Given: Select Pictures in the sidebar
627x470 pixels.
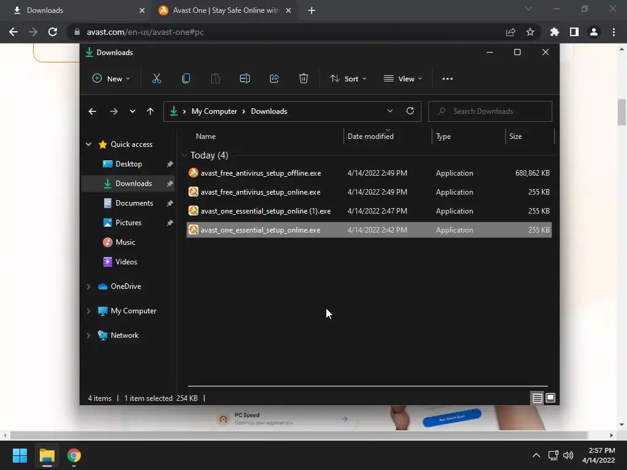Looking at the screenshot, I should (x=129, y=223).
